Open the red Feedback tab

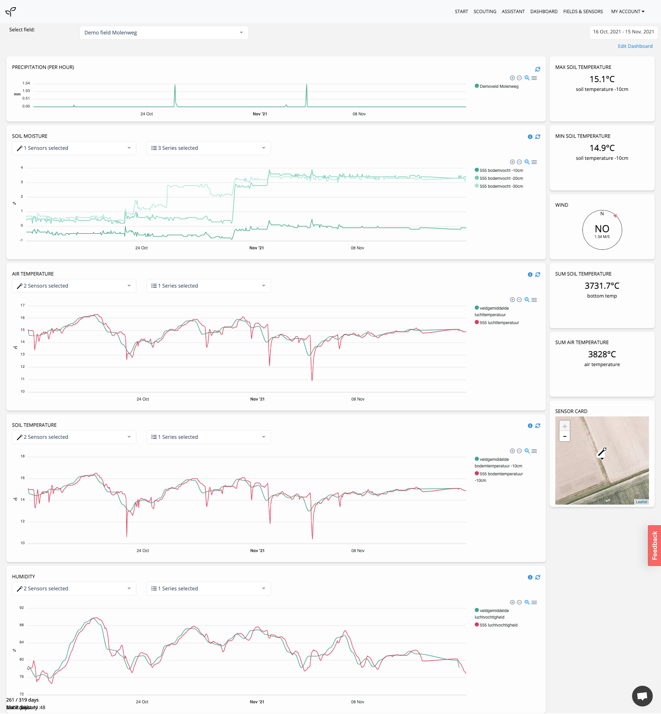[x=654, y=545]
